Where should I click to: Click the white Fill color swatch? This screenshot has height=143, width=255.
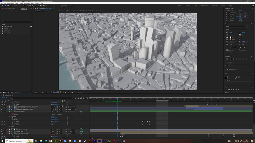(x=231, y=37)
